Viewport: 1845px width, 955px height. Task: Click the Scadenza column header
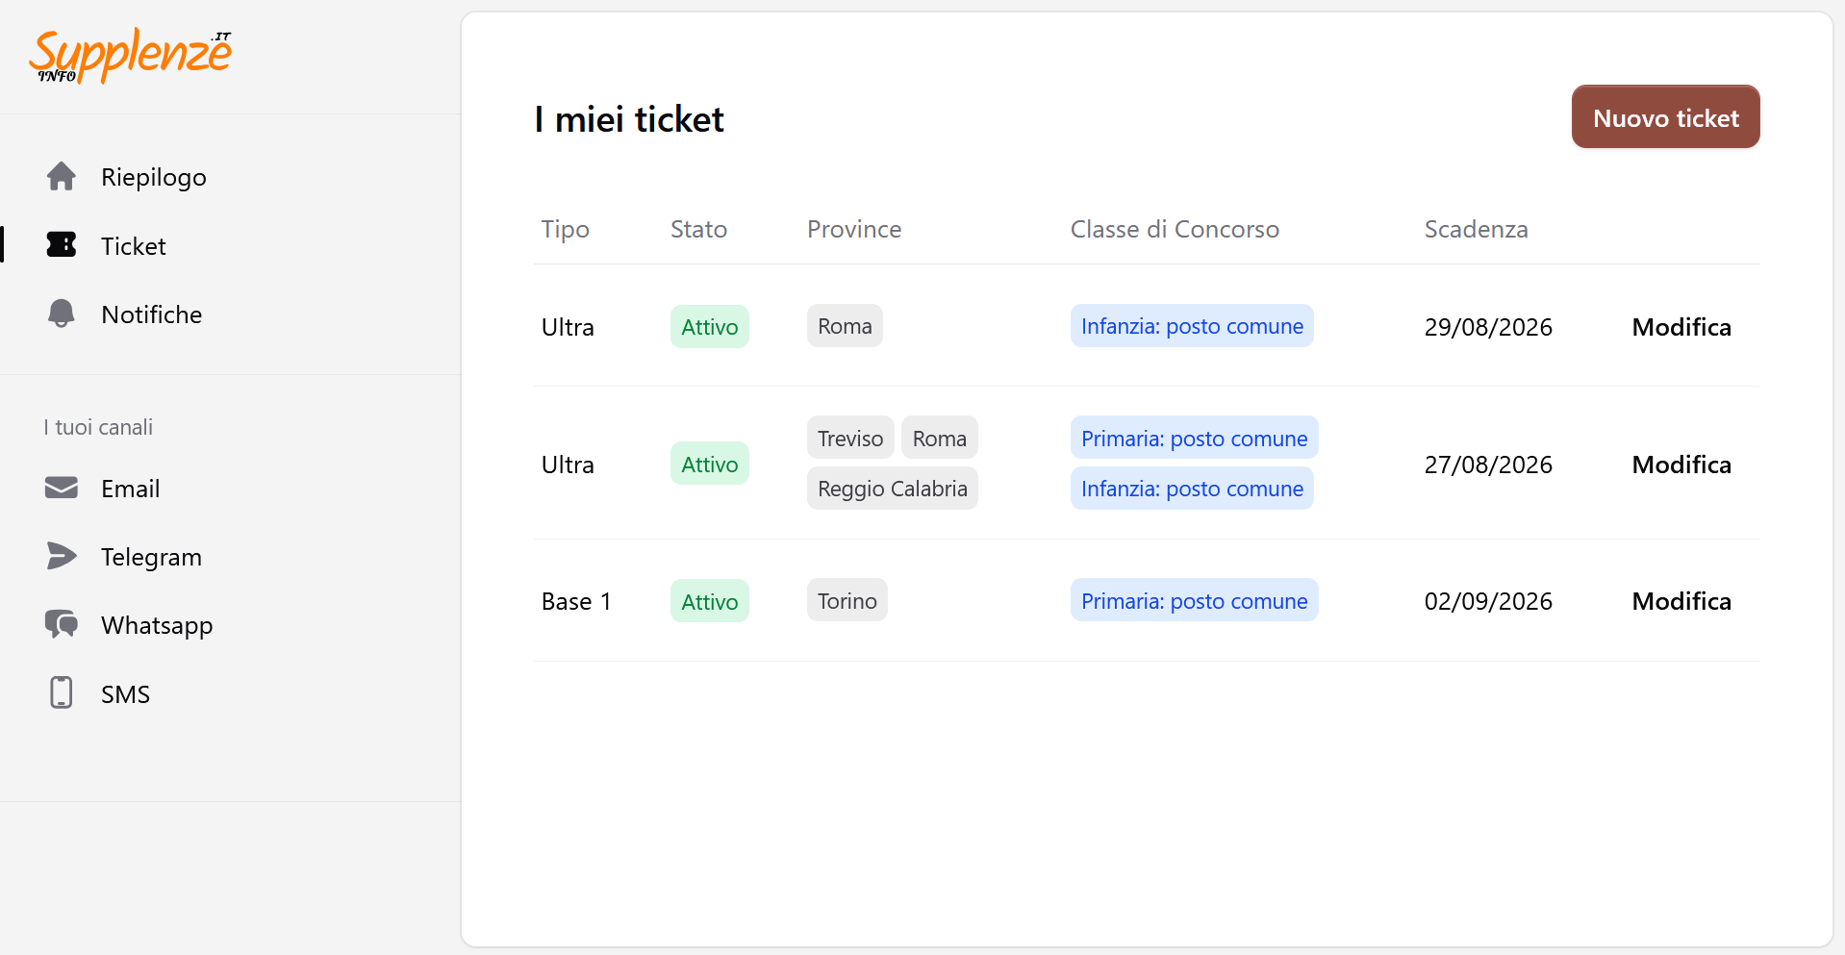(1477, 229)
